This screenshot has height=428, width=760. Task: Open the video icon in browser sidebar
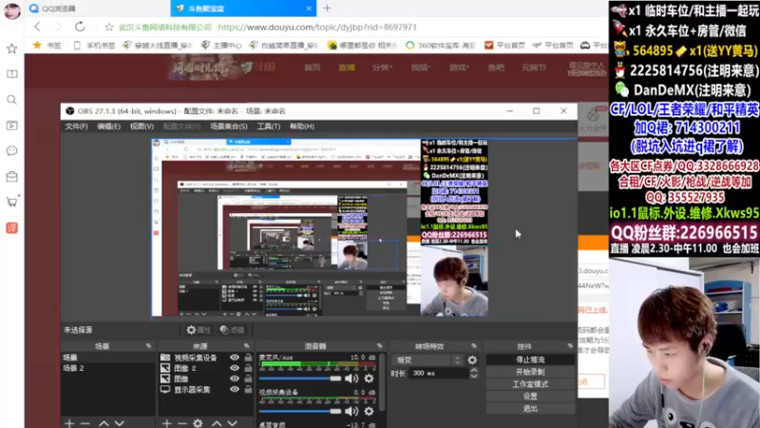[x=11, y=126]
